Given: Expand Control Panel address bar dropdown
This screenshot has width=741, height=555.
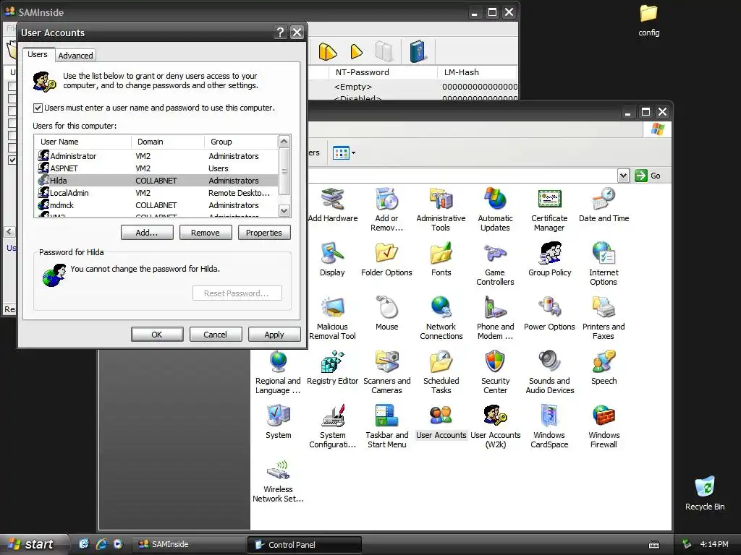Looking at the screenshot, I should tap(623, 176).
